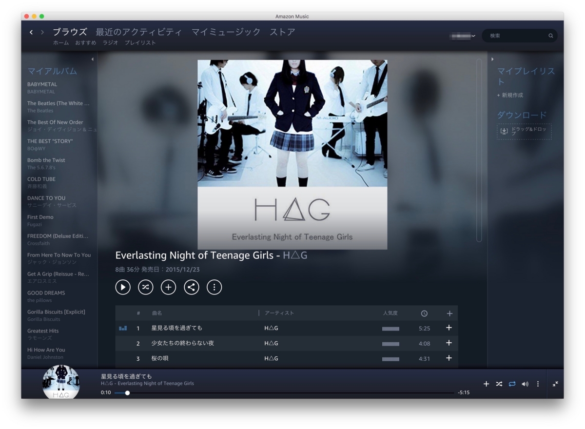Open the volume control speaker icon
The height and width of the screenshot is (429, 585).
pos(525,384)
